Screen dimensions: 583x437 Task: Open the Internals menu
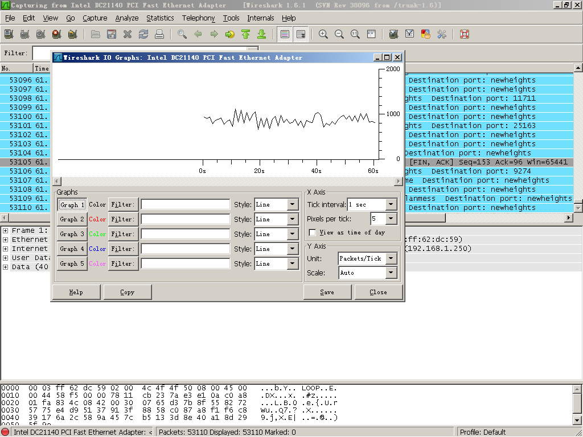(261, 18)
